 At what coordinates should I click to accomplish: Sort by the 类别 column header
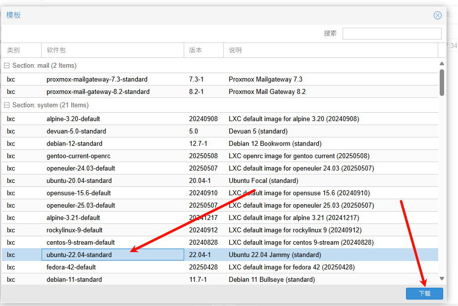click(21, 50)
